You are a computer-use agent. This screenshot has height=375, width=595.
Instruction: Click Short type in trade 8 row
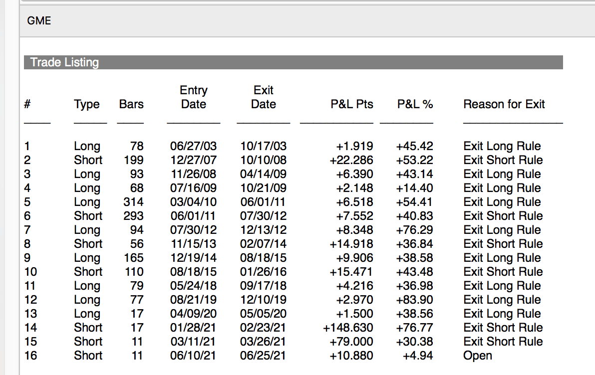[x=88, y=244]
